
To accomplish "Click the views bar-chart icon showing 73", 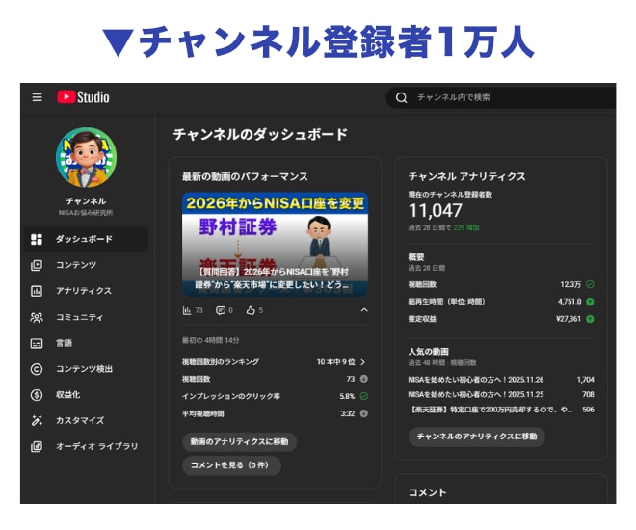I will pos(187,310).
